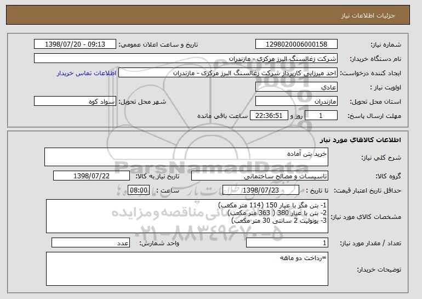Click the delivery city field سواد کوه
422x299 pixels.
[75, 101]
